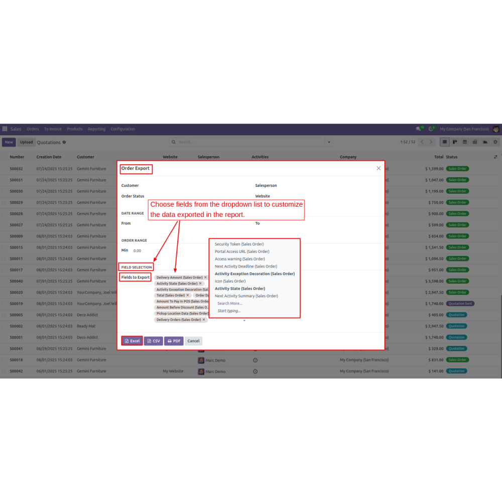This screenshot has height=502, width=502.
Task: Switch to kanban view icon
Action: [455, 142]
